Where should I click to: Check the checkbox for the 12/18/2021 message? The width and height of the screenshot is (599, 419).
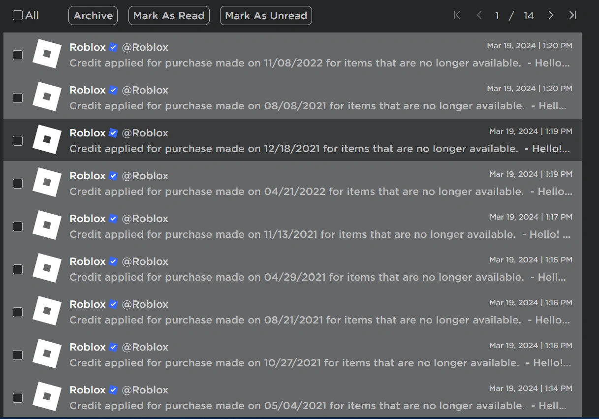coord(18,141)
